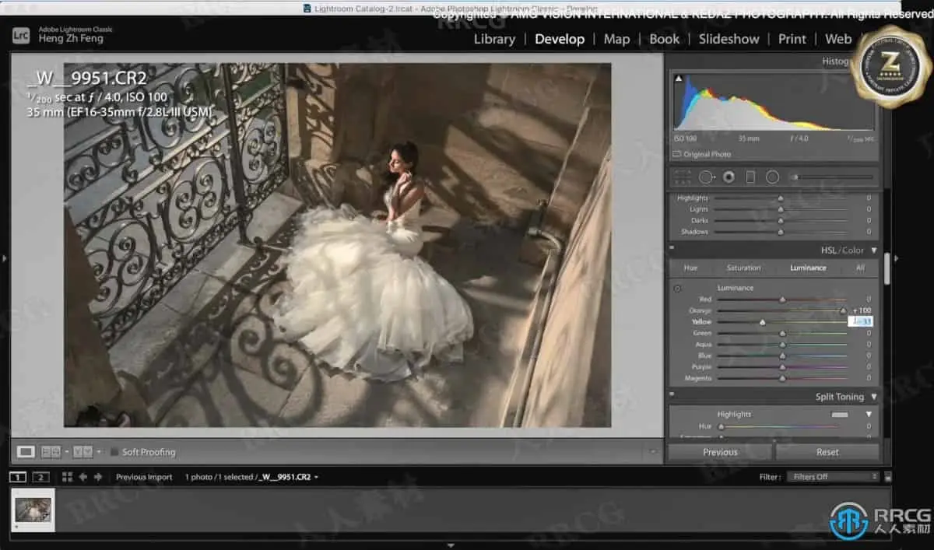Collapse the HSL / Color panel triangle
The image size is (934, 550).
(x=873, y=250)
